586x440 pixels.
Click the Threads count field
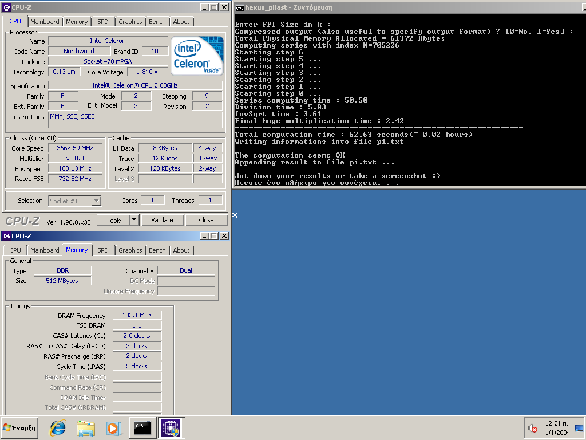click(210, 201)
